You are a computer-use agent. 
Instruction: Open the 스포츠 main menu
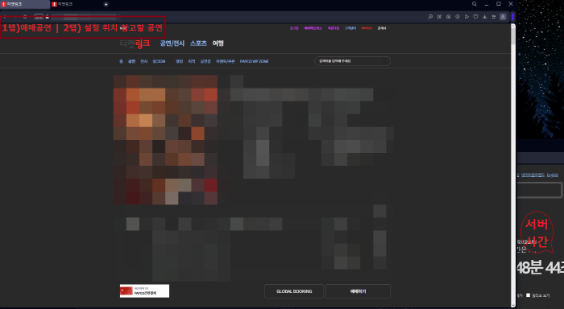point(198,43)
